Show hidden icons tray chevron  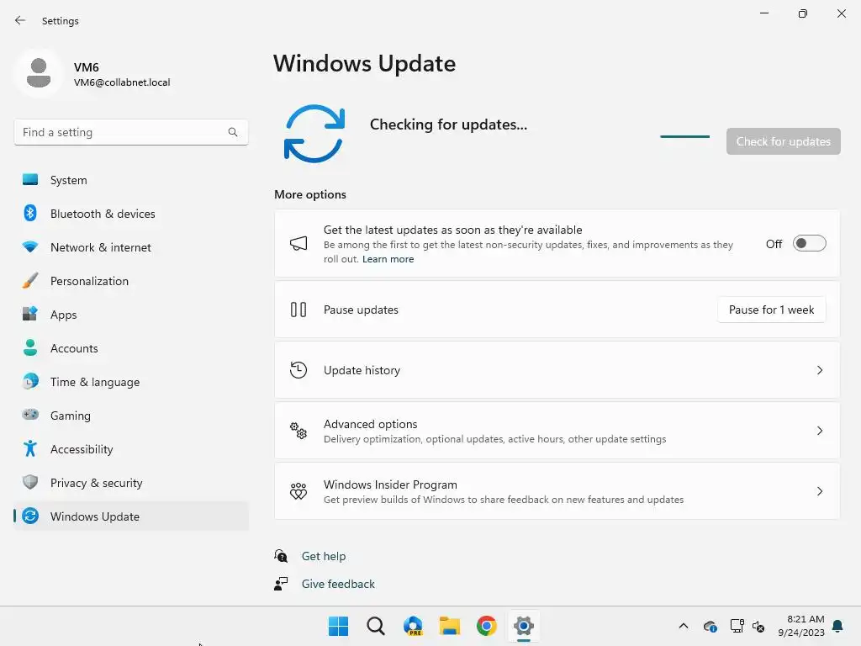pyautogui.click(x=683, y=626)
